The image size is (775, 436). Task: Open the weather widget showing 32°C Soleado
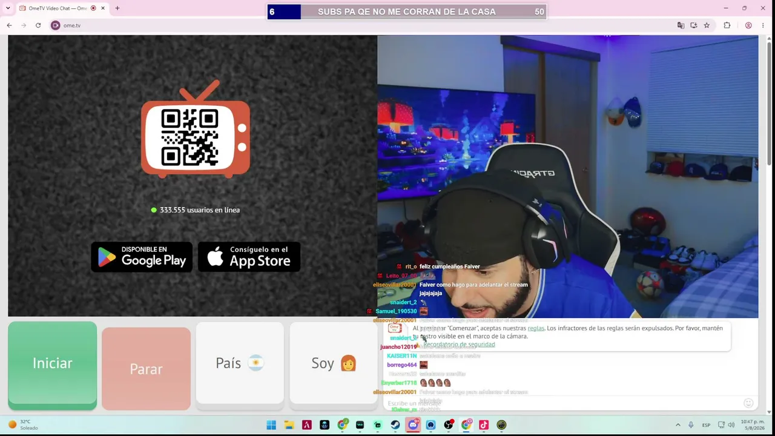(x=23, y=425)
